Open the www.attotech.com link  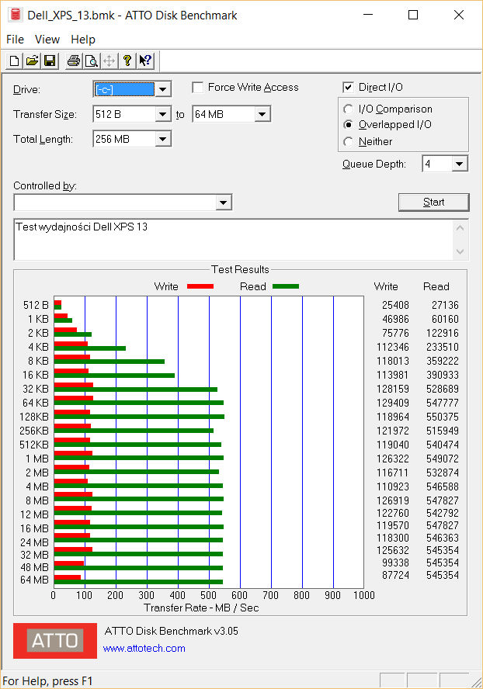click(x=144, y=648)
